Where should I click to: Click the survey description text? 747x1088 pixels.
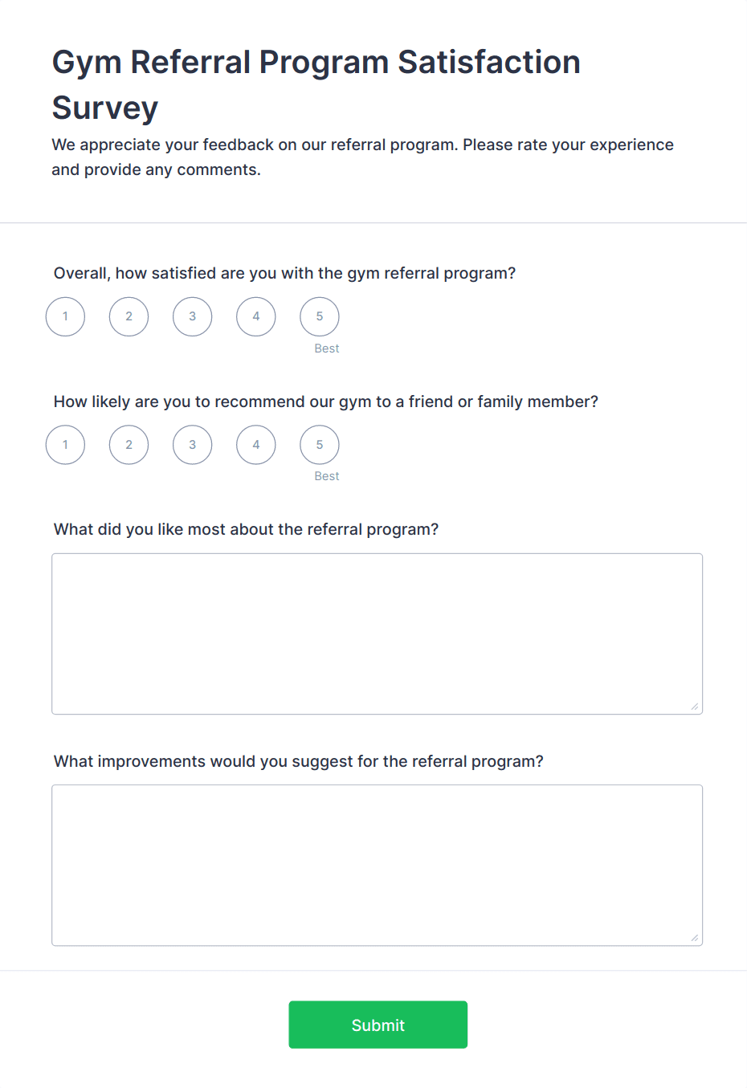363,157
